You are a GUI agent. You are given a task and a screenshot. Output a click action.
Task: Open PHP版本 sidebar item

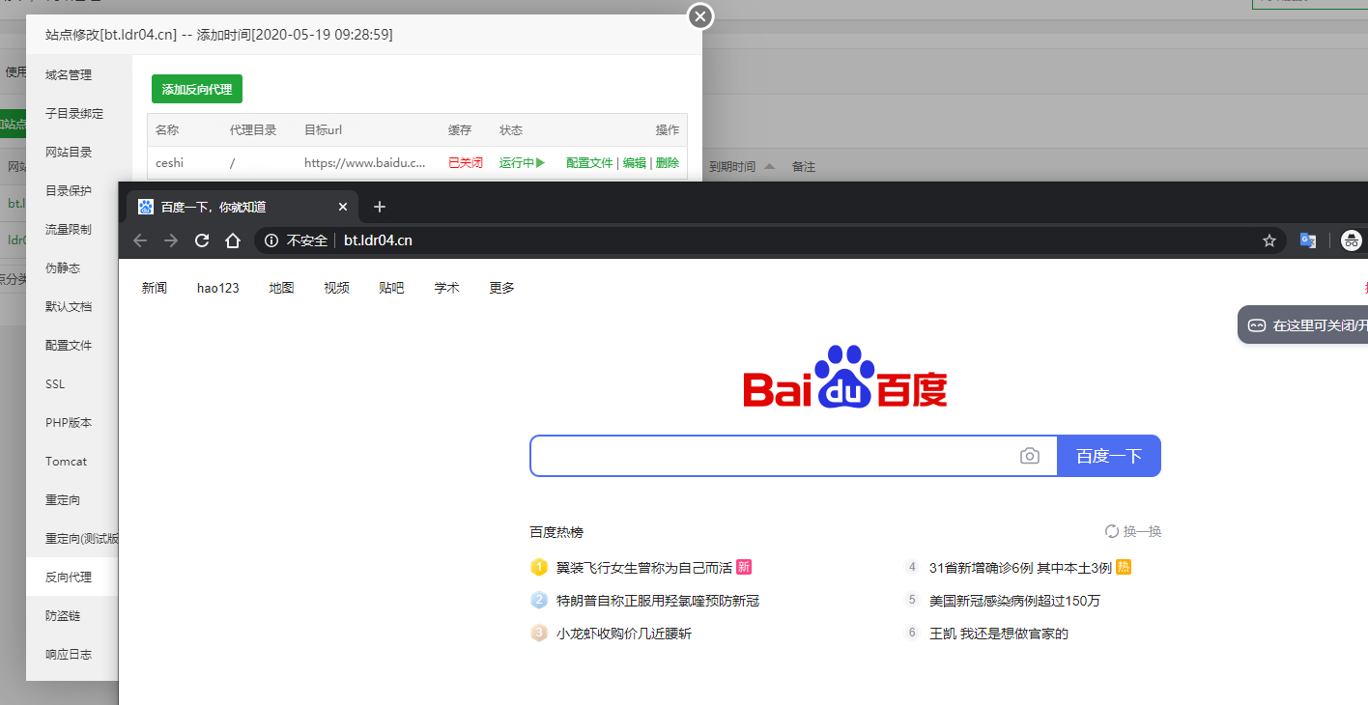(x=69, y=422)
